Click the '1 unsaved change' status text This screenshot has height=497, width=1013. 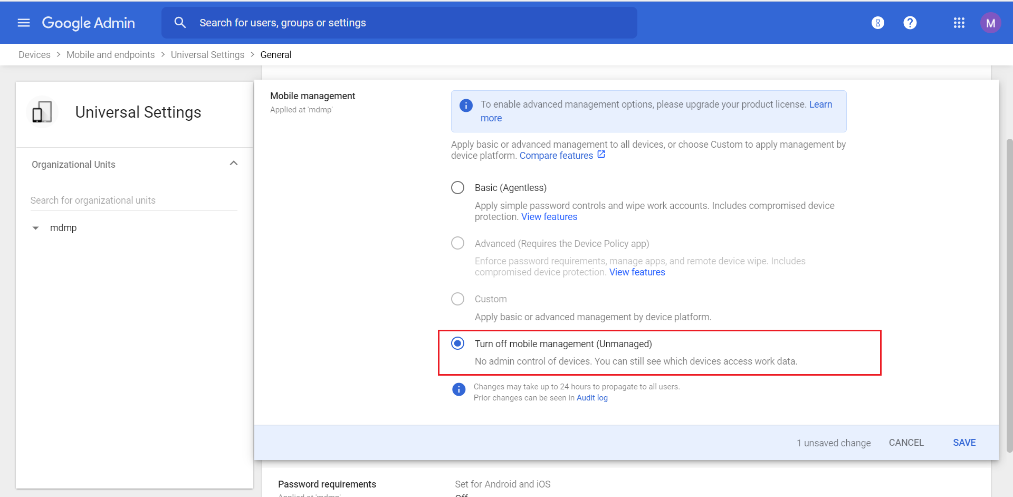(834, 443)
